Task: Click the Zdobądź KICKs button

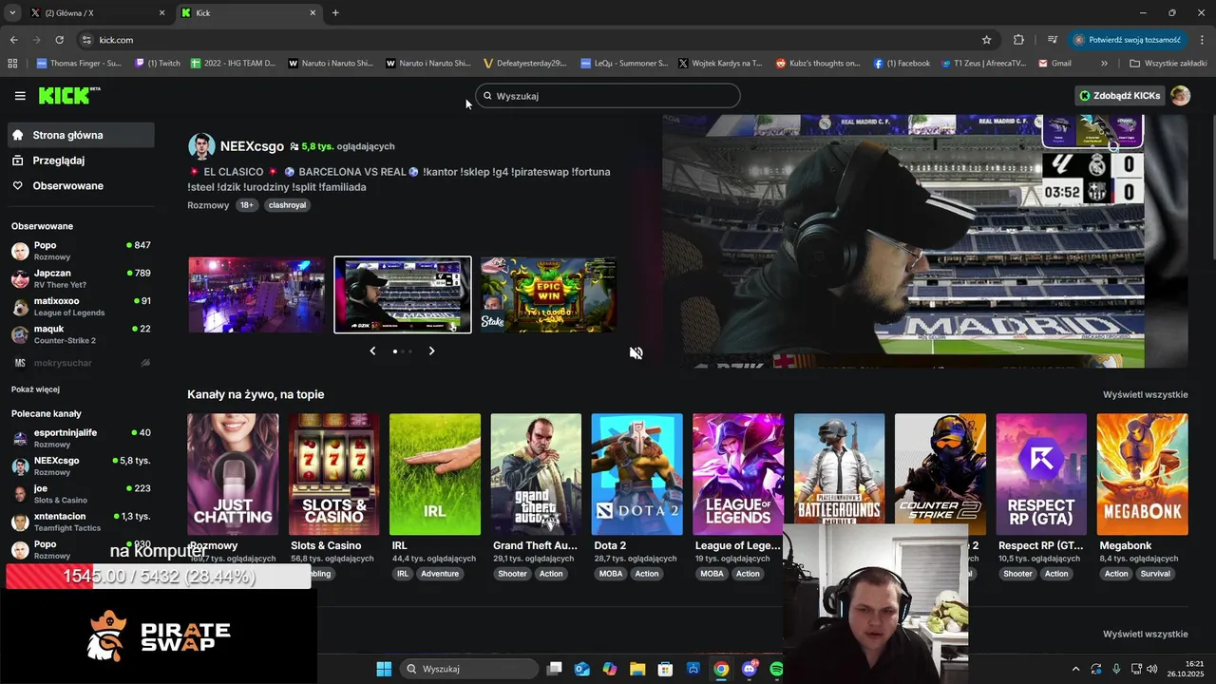Action: click(1119, 96)
